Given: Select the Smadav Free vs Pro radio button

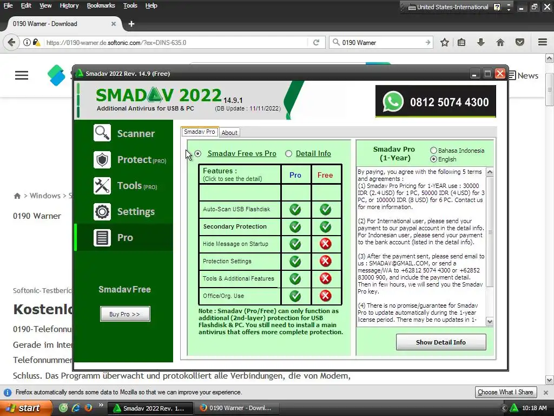Looking at the screenshot, I should (x=198, y=153).
